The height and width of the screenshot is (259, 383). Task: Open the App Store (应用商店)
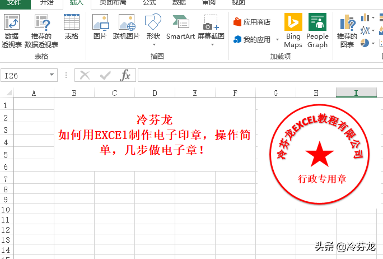click(x=252, y=22)
